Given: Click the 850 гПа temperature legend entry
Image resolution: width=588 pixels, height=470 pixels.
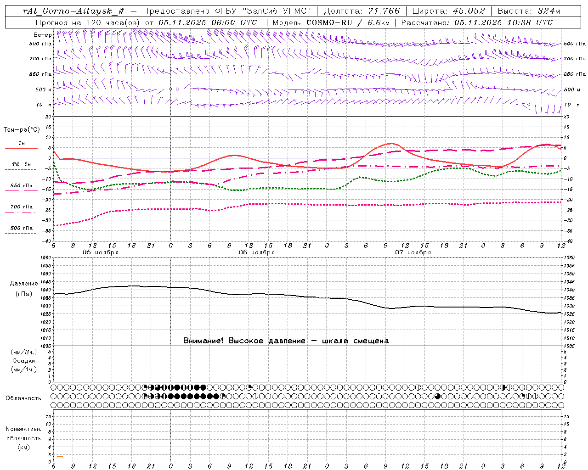Looking at the screenshot, I should (22, 186).
